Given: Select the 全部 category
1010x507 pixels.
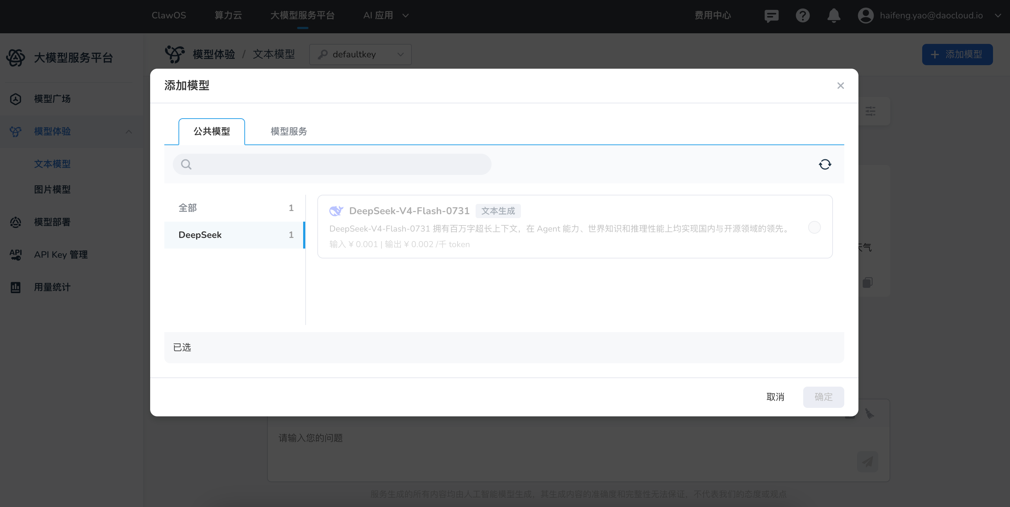Looking at the screenshot, I should [x=234, y=208].
